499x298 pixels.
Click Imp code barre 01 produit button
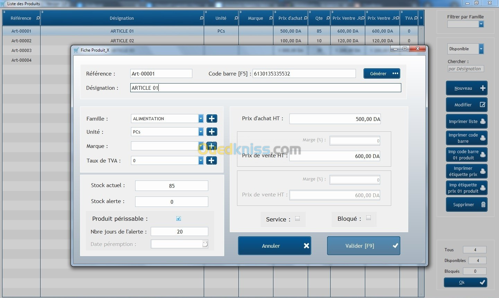466,155
